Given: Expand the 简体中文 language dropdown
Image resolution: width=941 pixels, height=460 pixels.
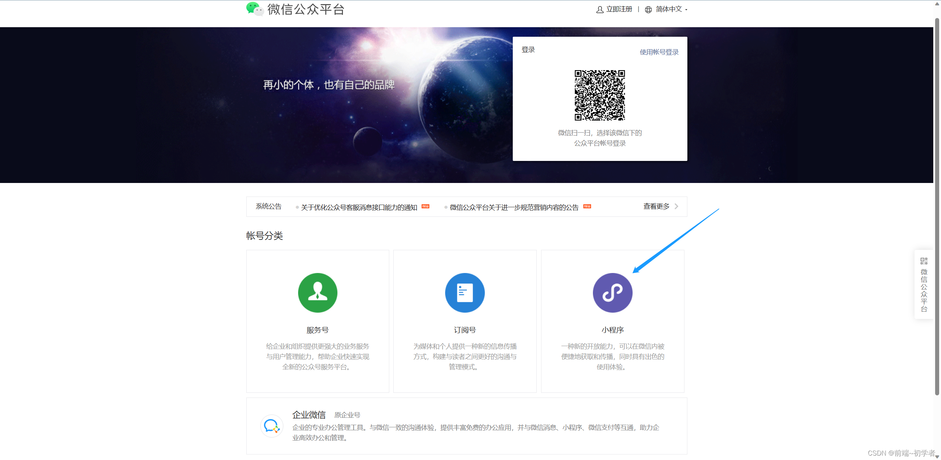Looking at the screenshot, I should pos(671,9).
